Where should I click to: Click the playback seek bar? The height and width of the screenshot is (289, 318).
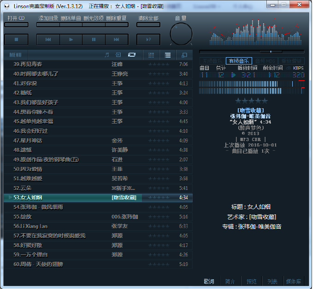point(252,52)
